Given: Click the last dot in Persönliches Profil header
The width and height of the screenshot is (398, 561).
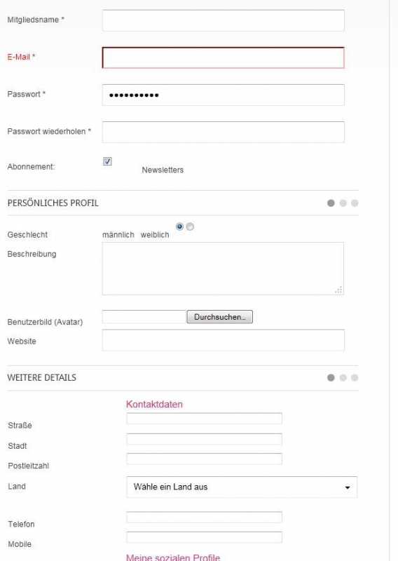Looking at the screenshot, I should click(355, 203).
